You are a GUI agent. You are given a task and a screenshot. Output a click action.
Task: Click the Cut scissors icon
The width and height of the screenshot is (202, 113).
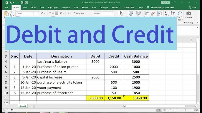tap(11, 12)
